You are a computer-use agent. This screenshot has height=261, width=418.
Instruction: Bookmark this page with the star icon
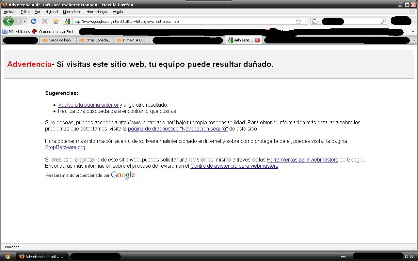[298, 21]
